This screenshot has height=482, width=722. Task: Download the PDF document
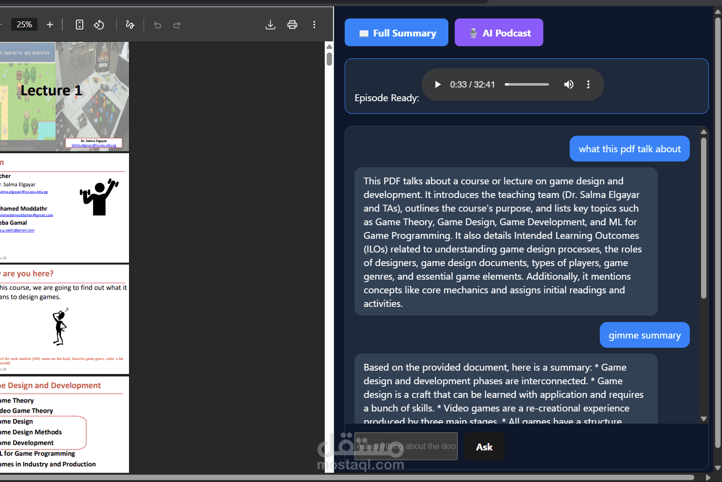coord(271,24)
